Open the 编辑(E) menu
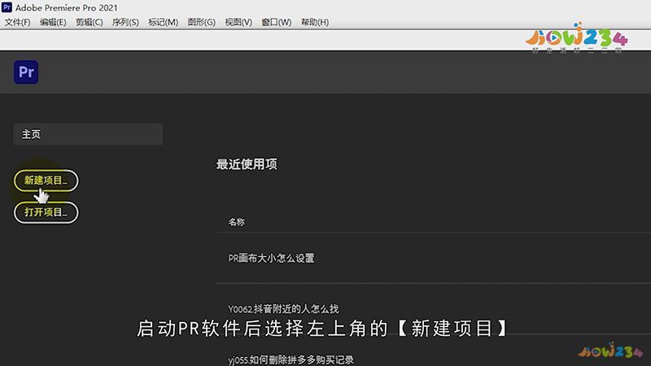This screenshot has height=366, width=651. [x=53, y=22]
